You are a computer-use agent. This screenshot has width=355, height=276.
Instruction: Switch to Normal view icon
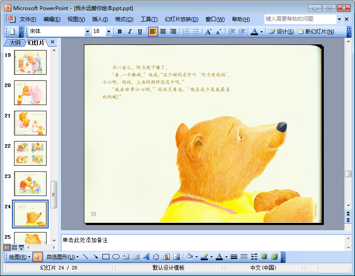coord(7,247)
